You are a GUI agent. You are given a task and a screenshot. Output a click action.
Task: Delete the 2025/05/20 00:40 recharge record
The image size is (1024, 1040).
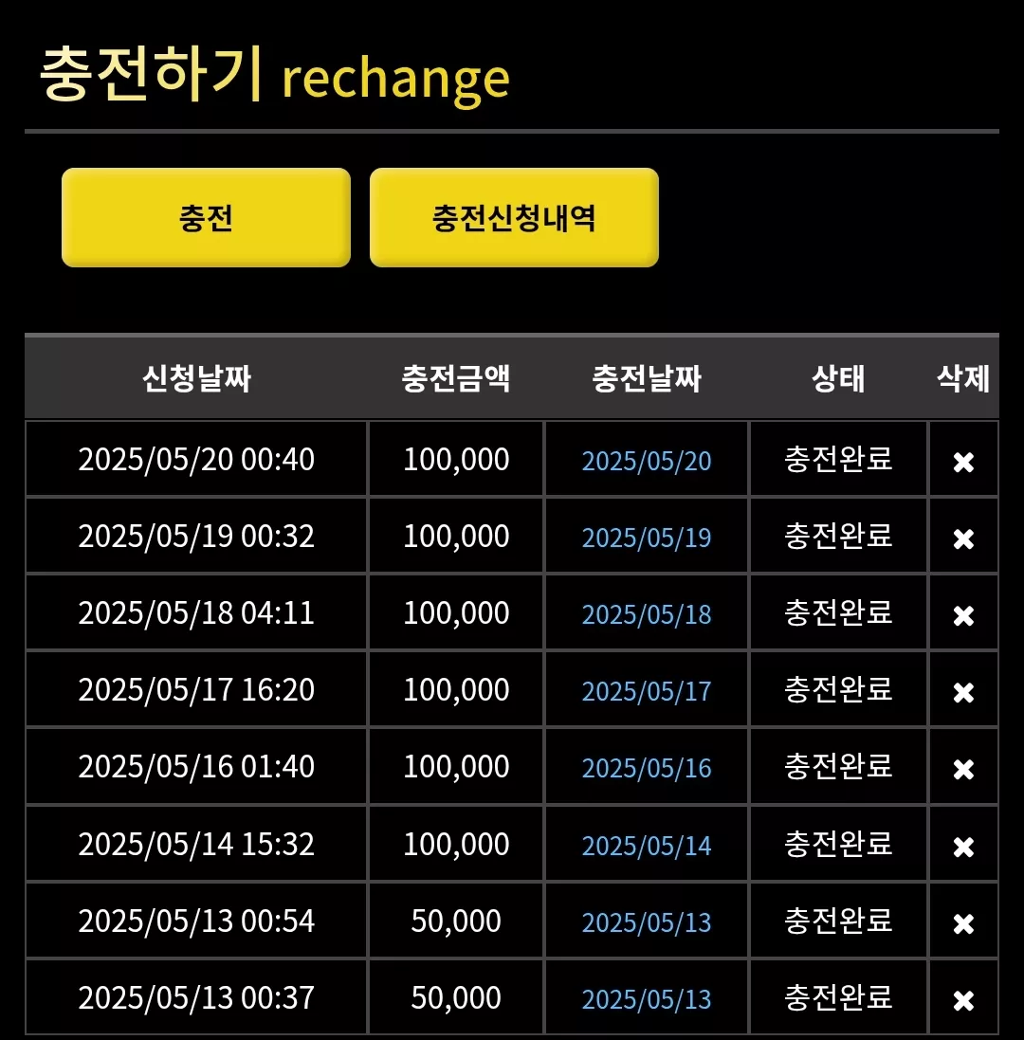click(963, 462)
